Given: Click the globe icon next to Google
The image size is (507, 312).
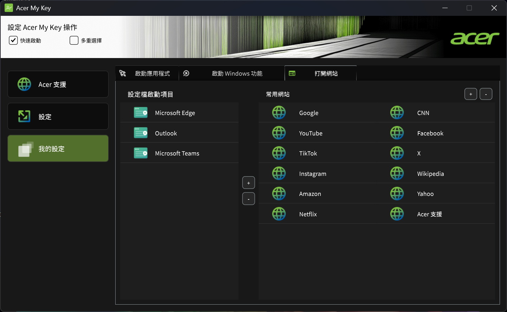Looking at the screenshot, I should 279,113.
